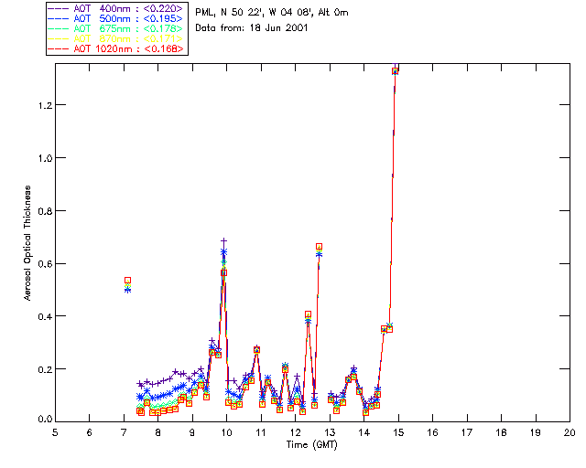The width and height of the screenshot is (586, 468).
Task: Click the isolated red square marker near 7 GMT
Action: point(127,281)
